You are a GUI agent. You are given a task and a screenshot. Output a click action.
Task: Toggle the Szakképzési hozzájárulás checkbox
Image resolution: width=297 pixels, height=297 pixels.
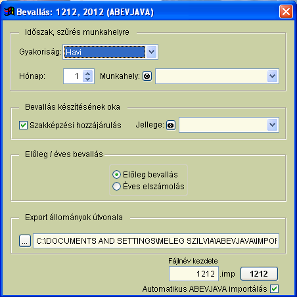(23, 126)
